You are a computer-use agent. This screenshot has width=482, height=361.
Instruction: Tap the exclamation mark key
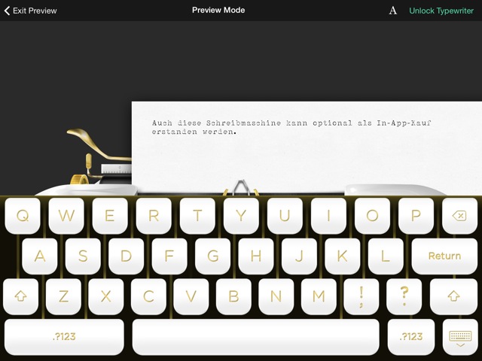point(362,296)
